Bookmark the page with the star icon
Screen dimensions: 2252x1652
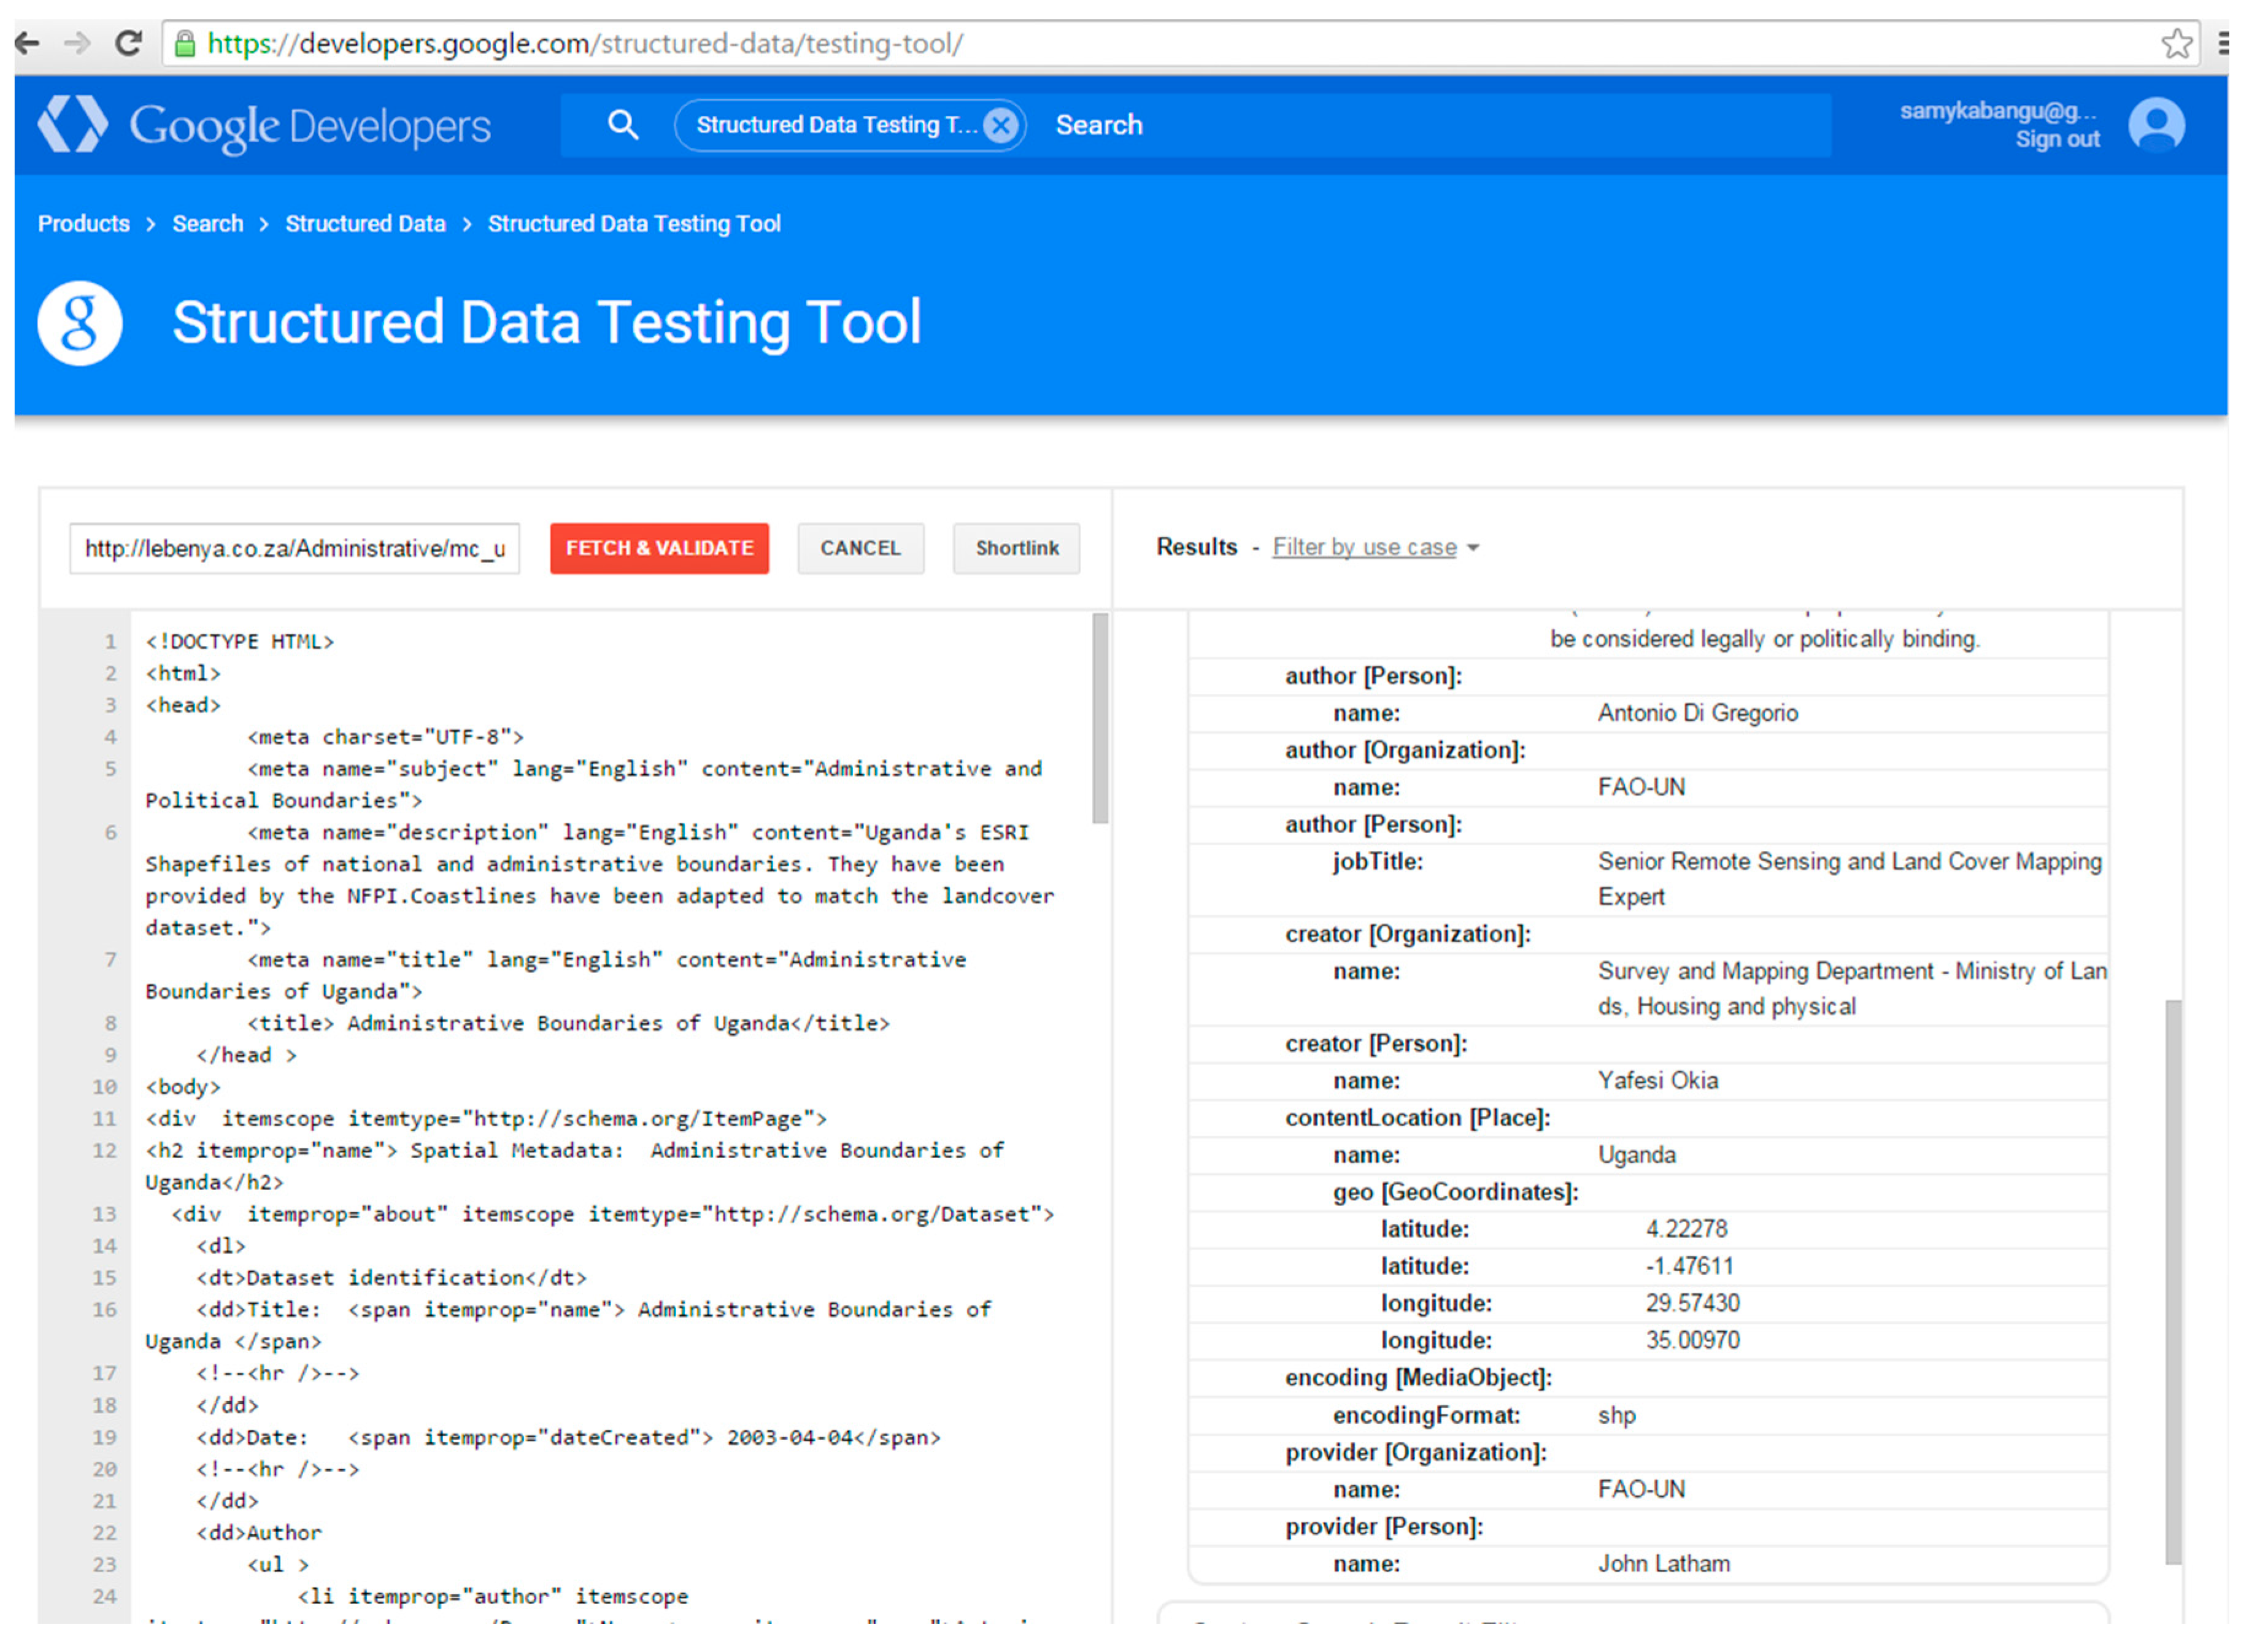(x=2176, y=43)
